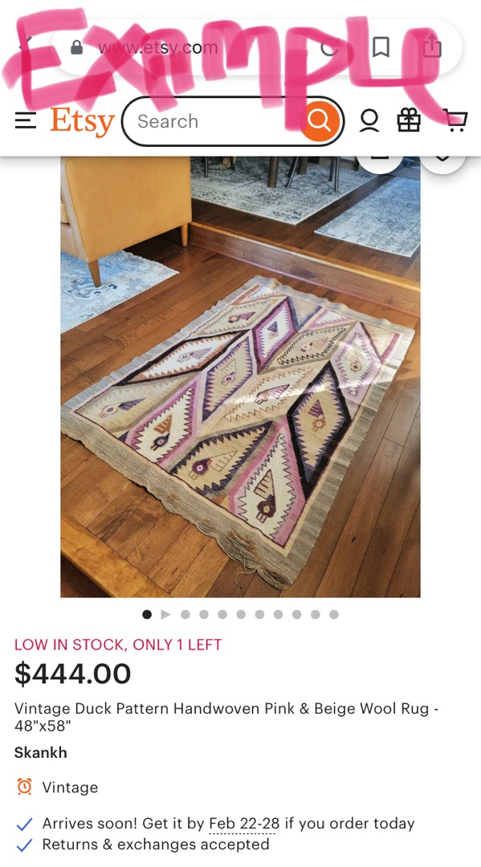Tap the favorite heart button on photo

pos(442,158)
